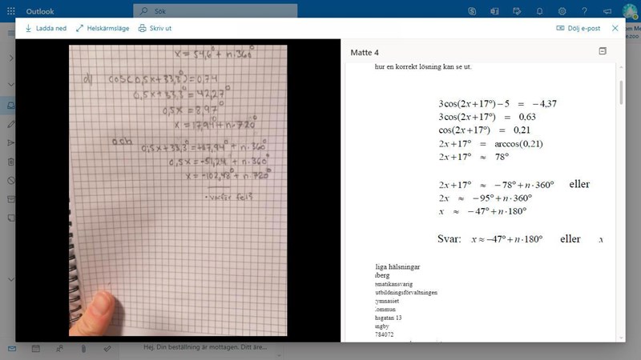641x360 pixels.
Task: Toggle Dölj e-post to hide email
Action: (579, 28)
